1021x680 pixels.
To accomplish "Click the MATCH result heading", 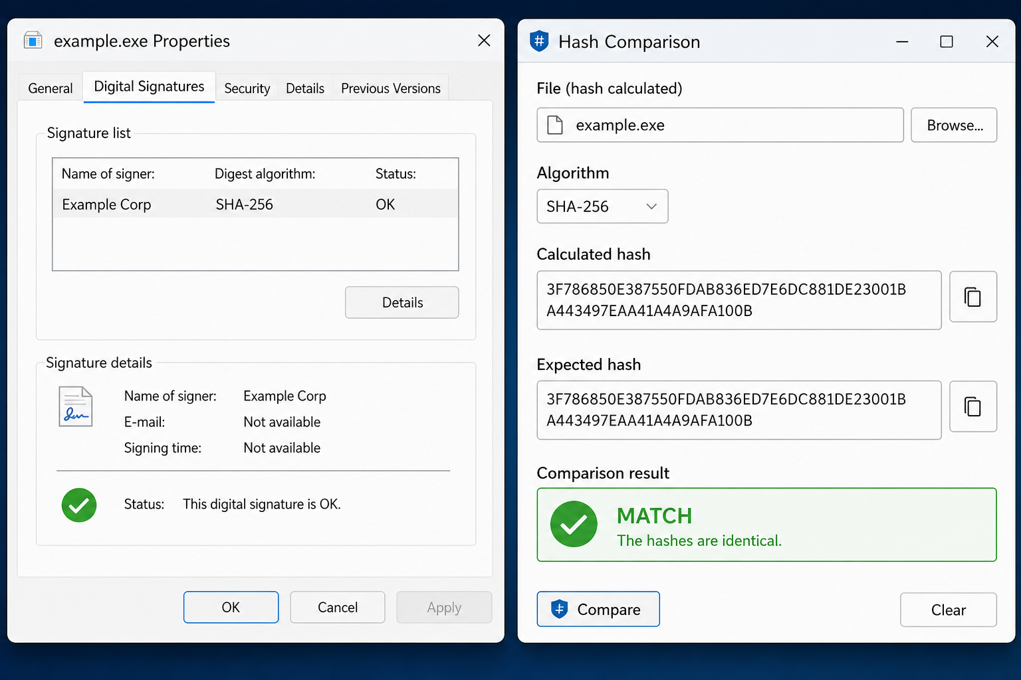I will tap(655, 516).
